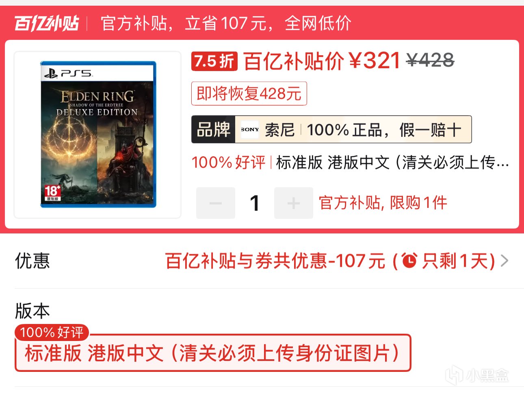This screenshot has height=395, width=524.
Task: Tap the crossed-out ¥428 original price
Action: (x=430, y=61)
